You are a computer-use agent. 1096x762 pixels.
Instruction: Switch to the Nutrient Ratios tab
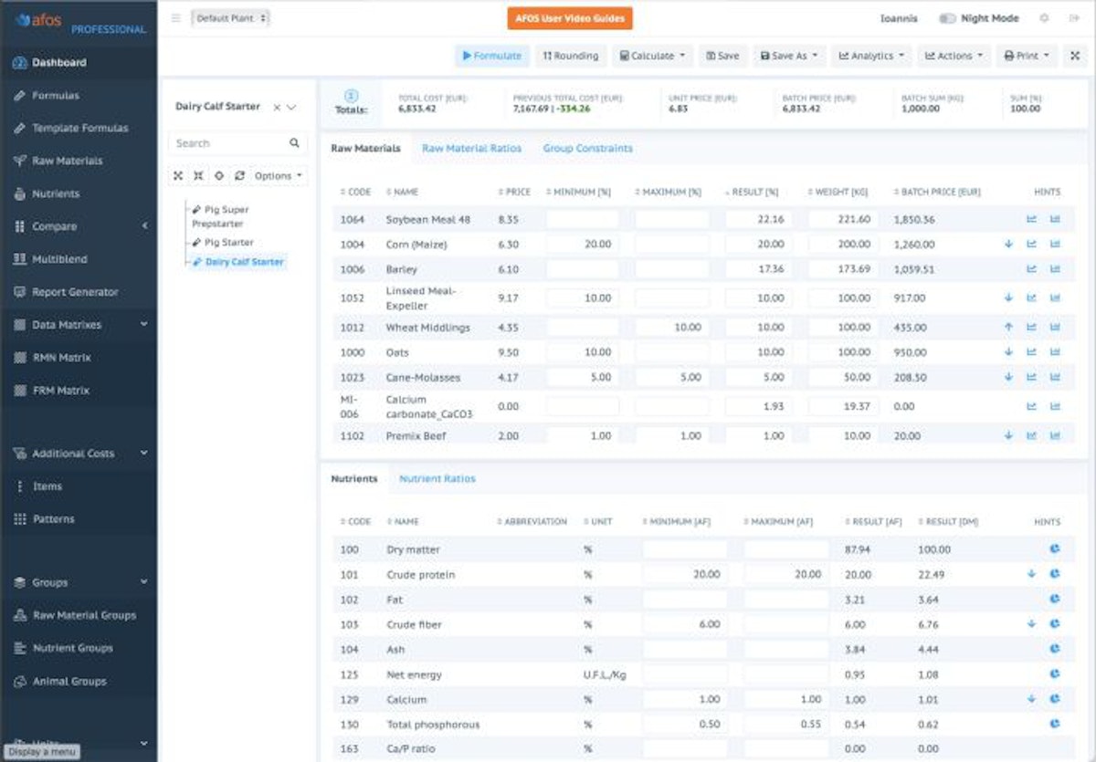[x=437, y=478]
